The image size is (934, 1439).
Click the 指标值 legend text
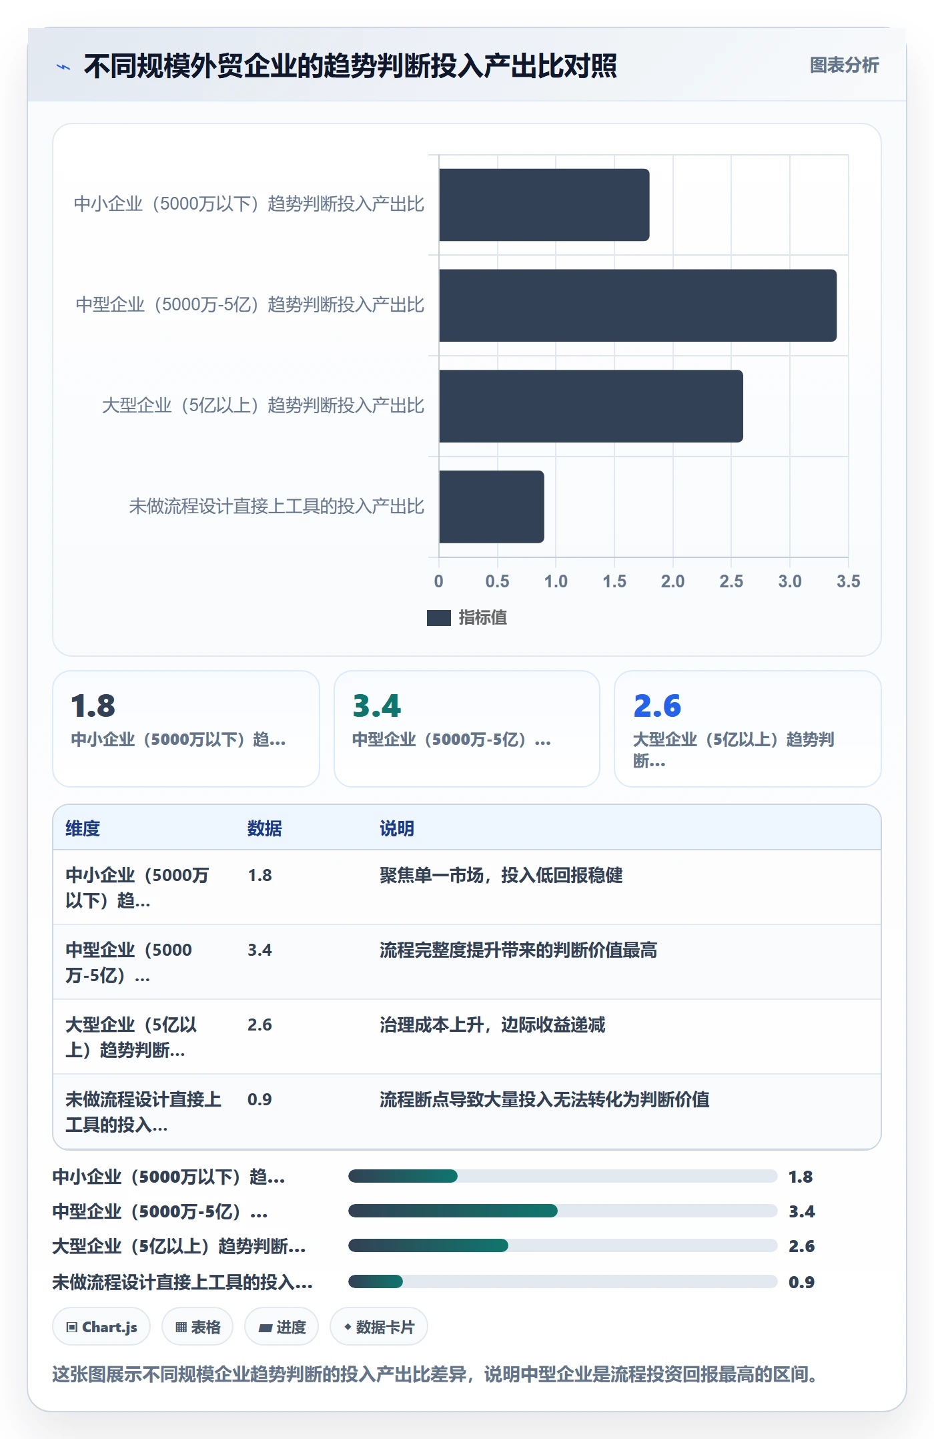coord(483,618)
